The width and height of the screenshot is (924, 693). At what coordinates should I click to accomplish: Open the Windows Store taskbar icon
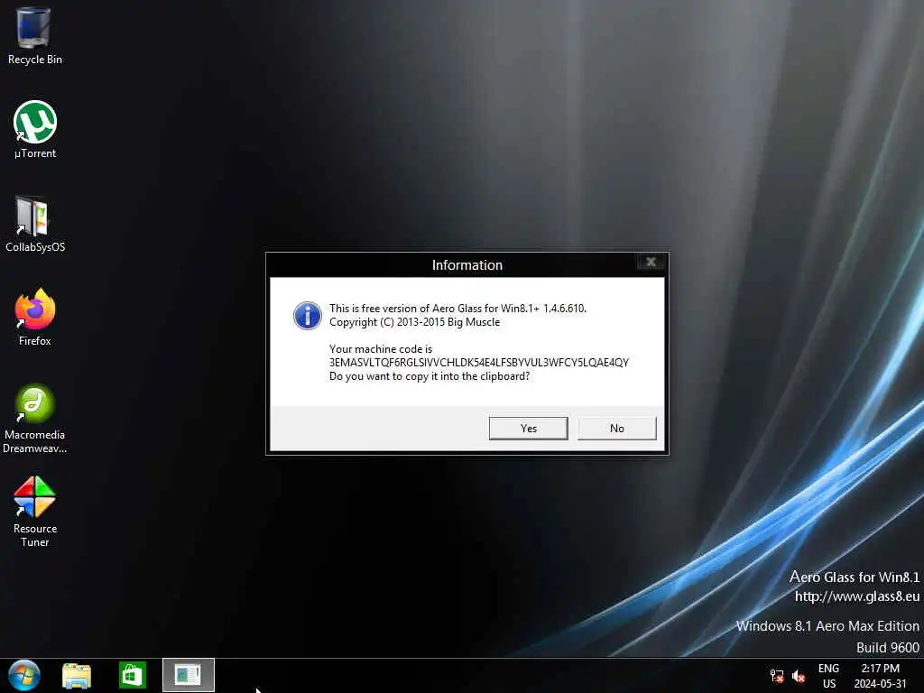point(132,675)
